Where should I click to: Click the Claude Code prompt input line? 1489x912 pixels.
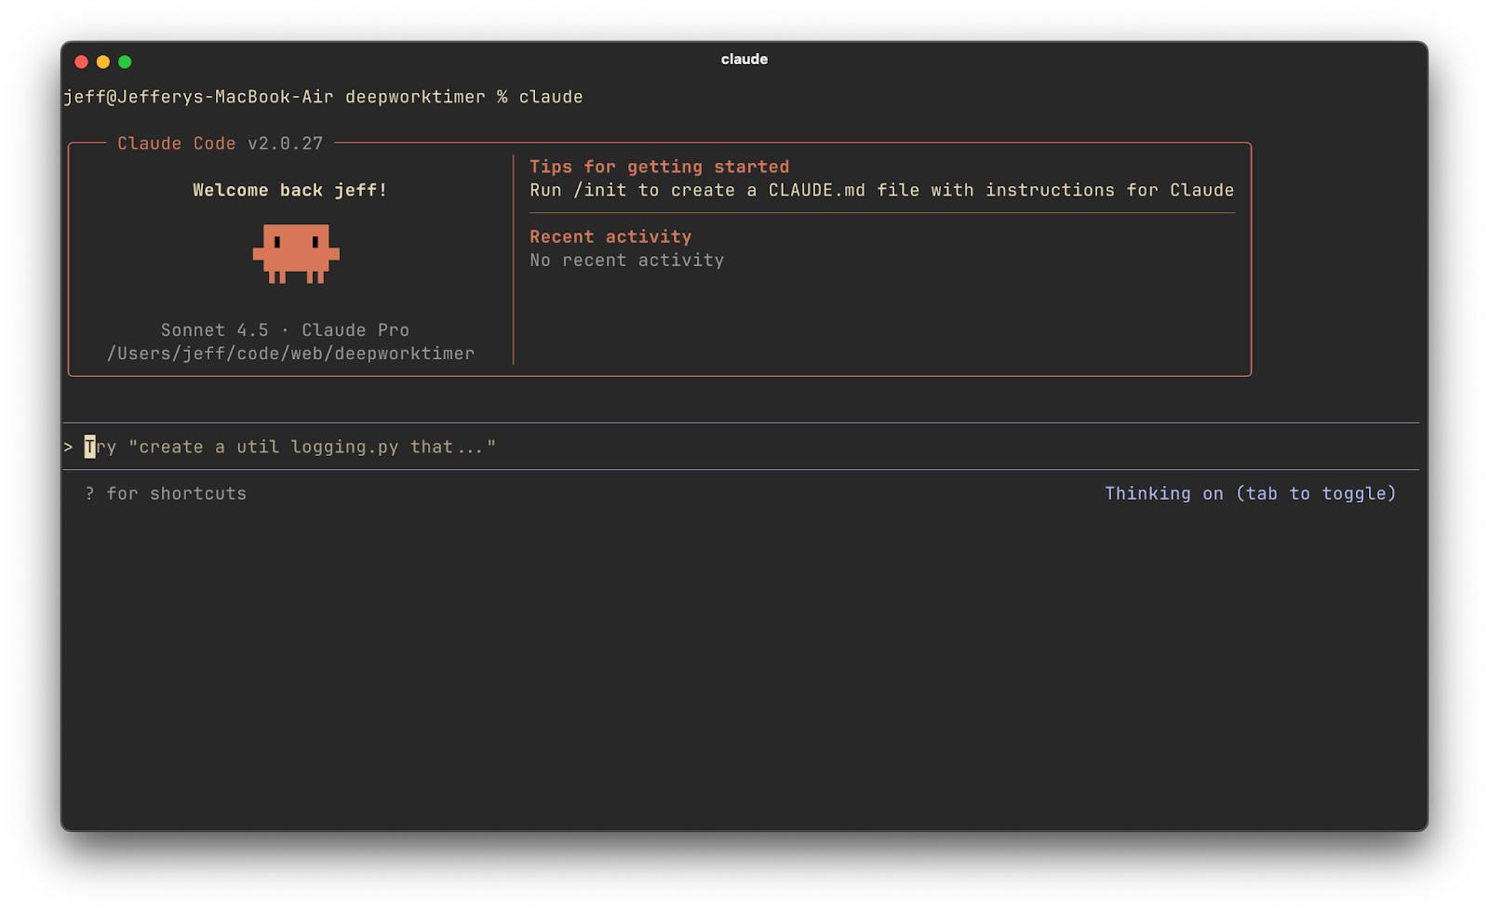click(x=741, y=447)
